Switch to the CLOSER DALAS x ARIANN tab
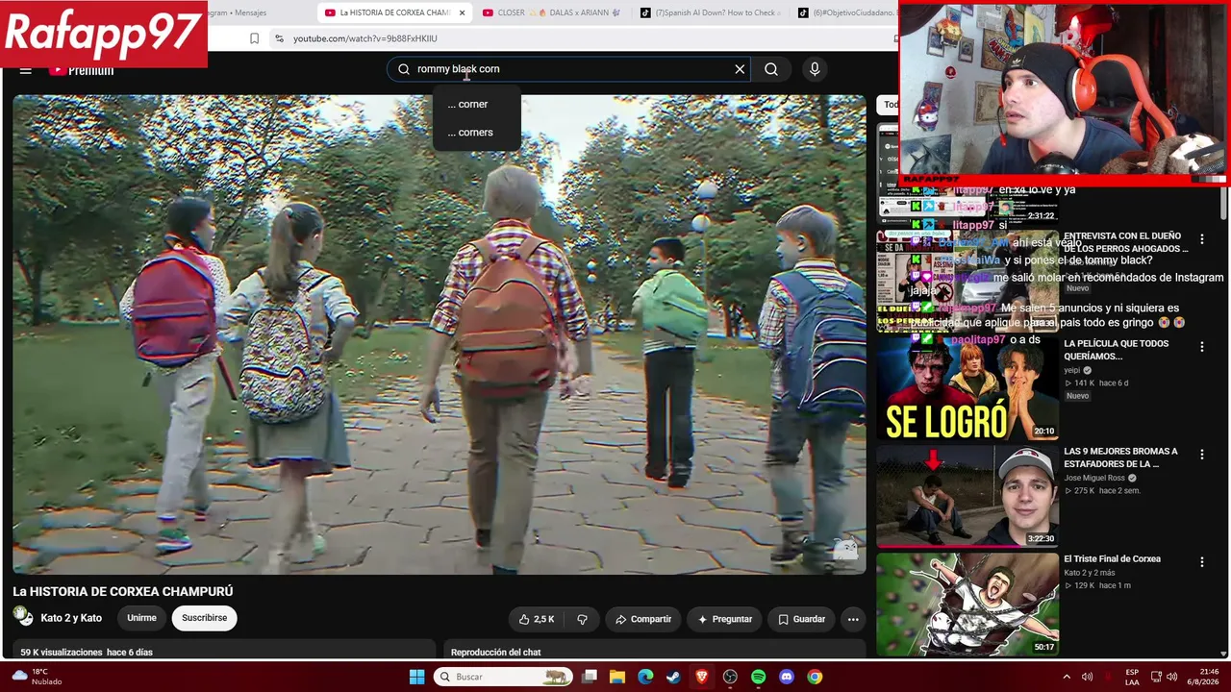1231x692 pixels. click(552, 12)
